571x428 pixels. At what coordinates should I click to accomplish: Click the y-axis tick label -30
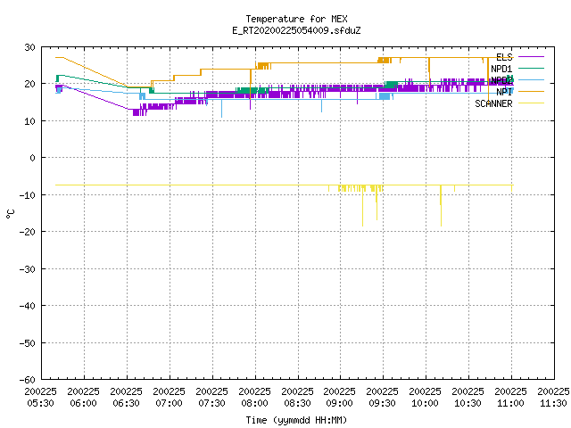[28, 269]
